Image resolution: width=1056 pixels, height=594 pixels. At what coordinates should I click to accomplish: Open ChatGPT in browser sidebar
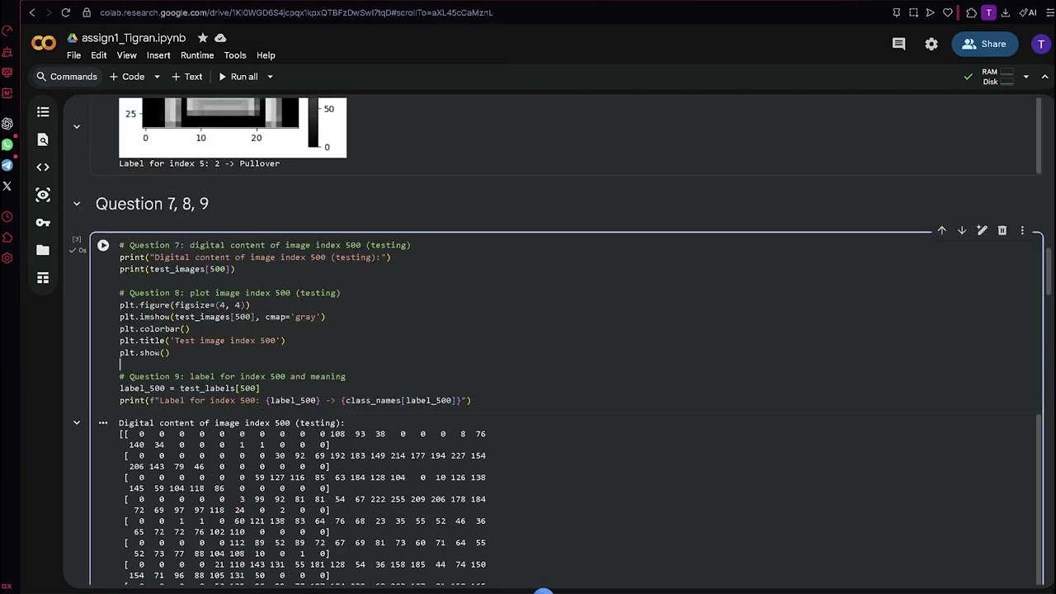[x=7, y=124]
